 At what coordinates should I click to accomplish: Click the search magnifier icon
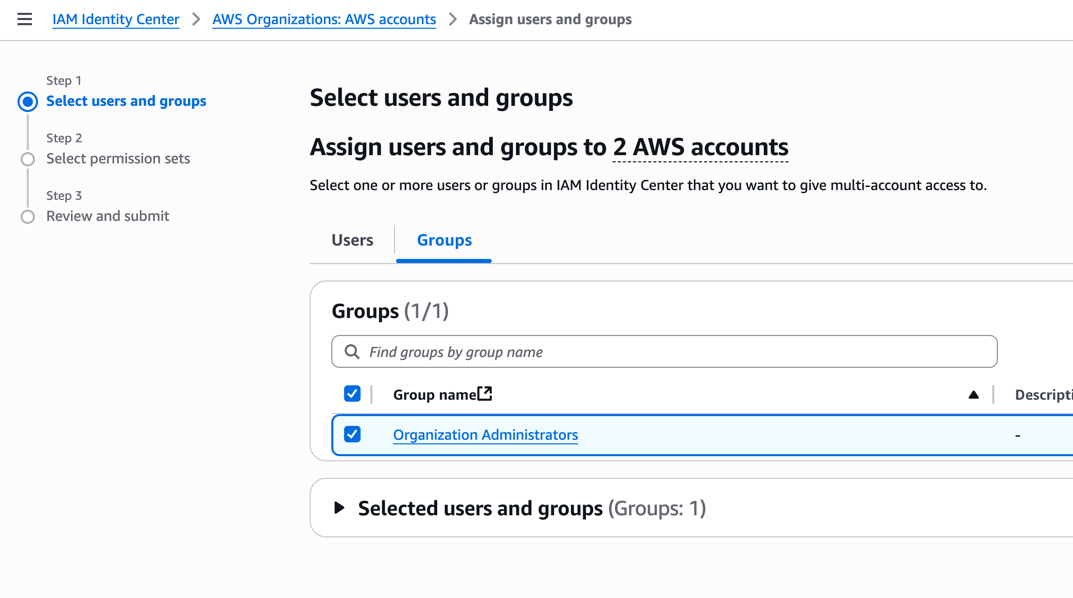[x=352, y=352]
